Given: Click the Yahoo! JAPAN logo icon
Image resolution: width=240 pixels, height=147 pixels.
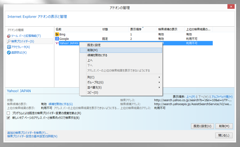Looking at the screenshot, I should [x=57, y=43].
